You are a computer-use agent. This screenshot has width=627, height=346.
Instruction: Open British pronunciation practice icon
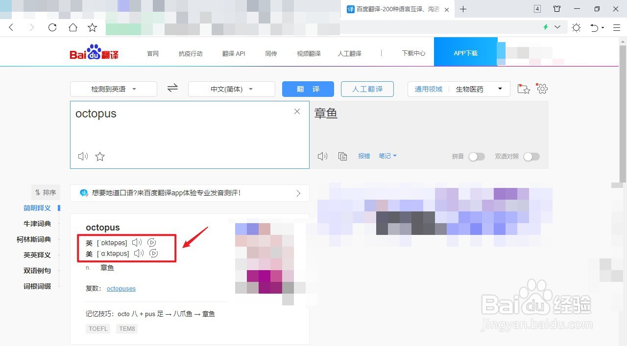(x=152, y=243)
